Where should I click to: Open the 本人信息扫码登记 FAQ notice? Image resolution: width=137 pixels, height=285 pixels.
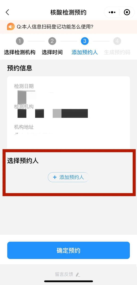(x=55, y=27)
